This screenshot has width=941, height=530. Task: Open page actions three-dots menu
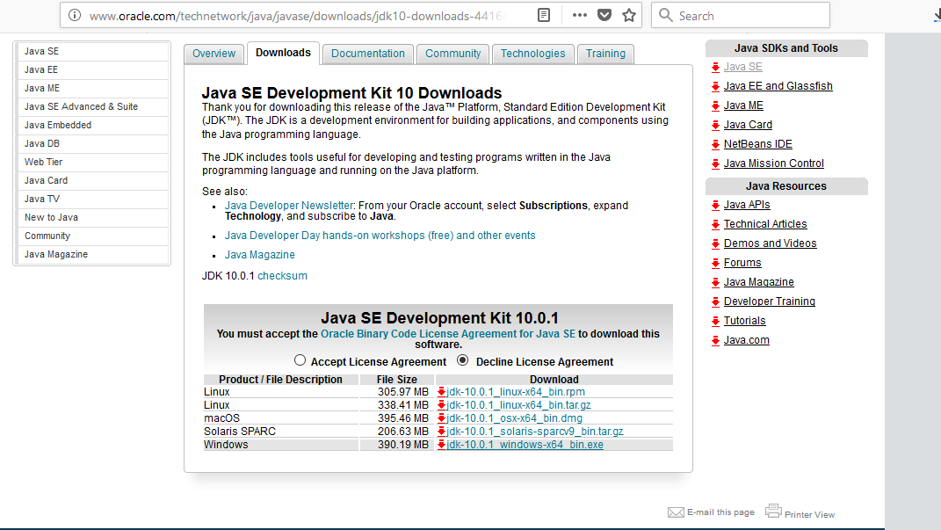[x=580, y=15]
